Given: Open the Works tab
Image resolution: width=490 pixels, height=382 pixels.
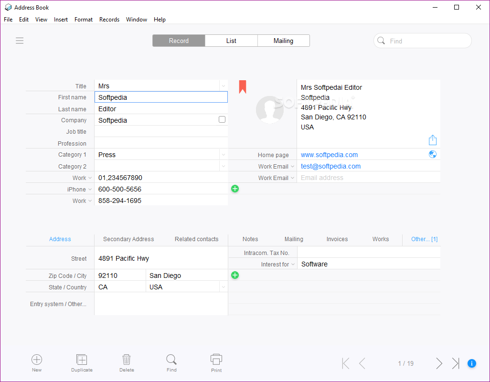Looking at the screenshot, I should coord(381,239).
